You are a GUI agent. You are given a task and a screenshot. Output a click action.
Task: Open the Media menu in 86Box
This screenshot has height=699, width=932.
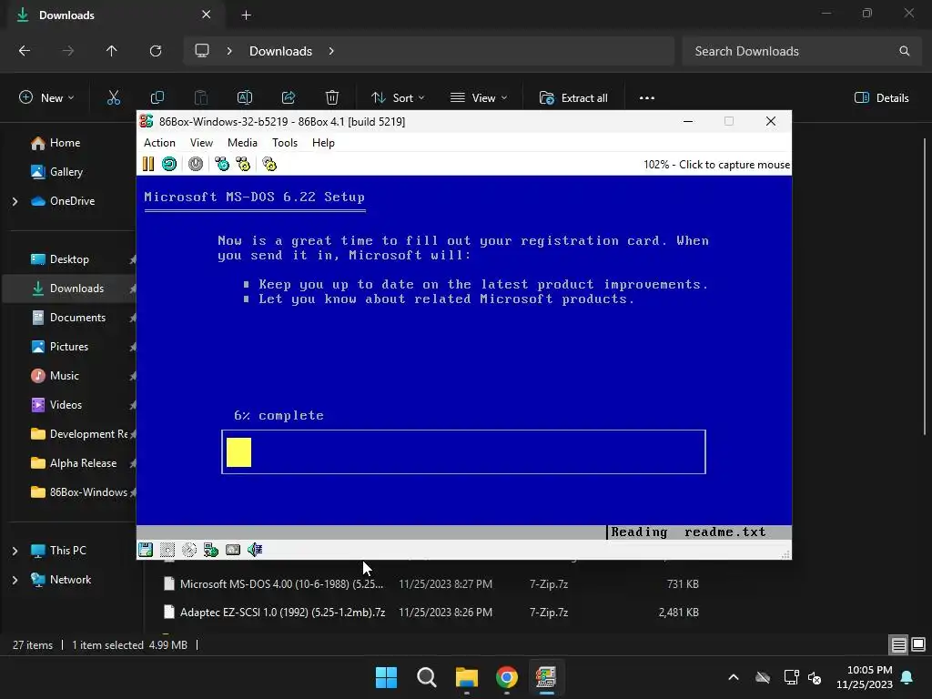coord(242,143)
